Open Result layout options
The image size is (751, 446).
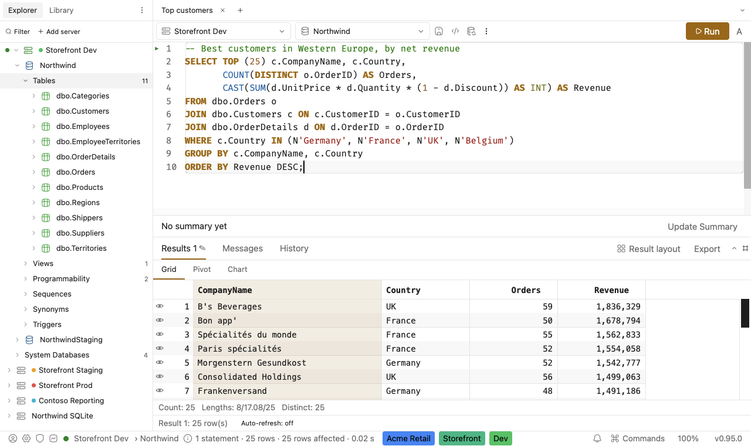[x=648, y=249]
